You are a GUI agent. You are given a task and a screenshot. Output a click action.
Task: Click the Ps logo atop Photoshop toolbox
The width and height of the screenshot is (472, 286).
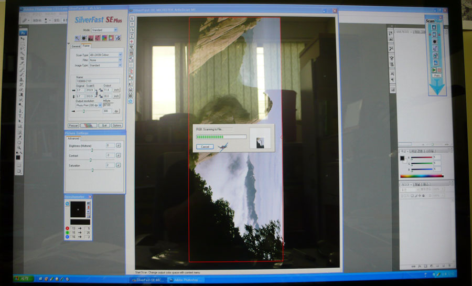point(23,33)
